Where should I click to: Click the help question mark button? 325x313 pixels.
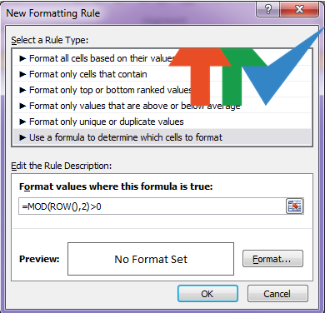pos(268,10)
